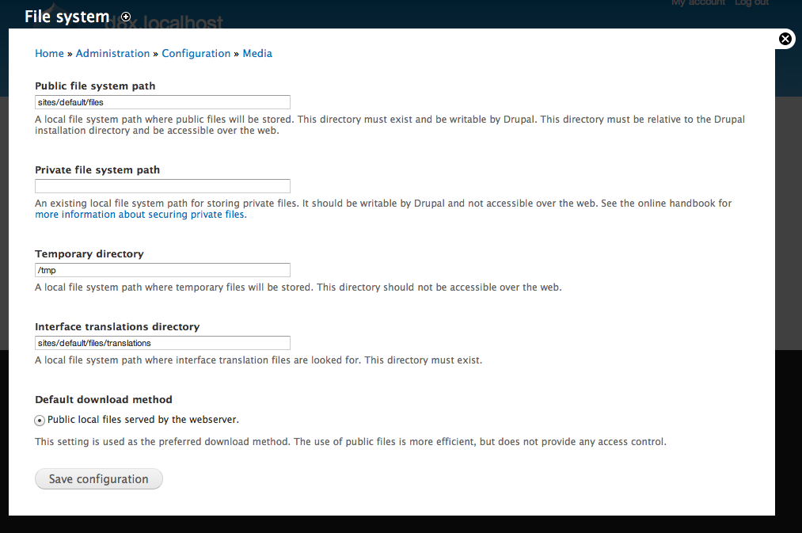Click the Private file system path label

click(x=97, y=169)
